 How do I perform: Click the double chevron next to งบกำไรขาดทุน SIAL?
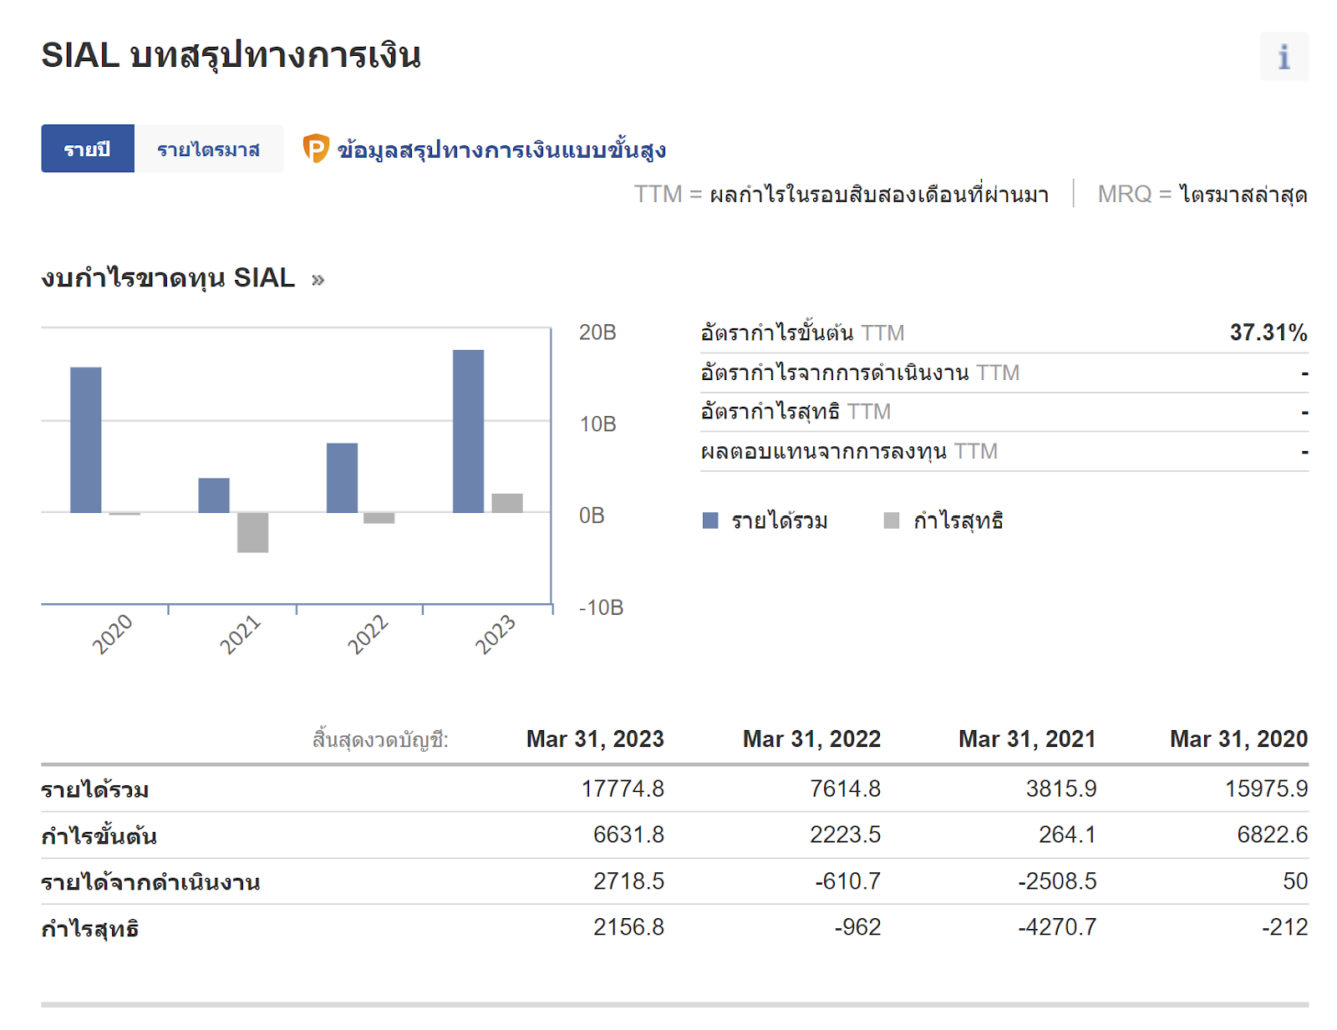[318, 280]
